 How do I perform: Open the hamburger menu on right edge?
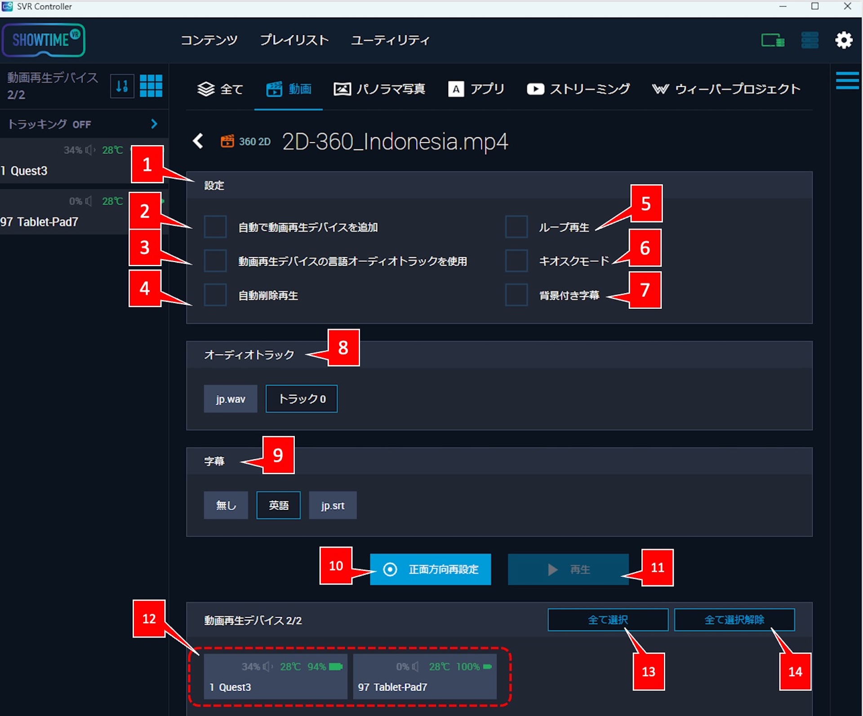(847, 81)
